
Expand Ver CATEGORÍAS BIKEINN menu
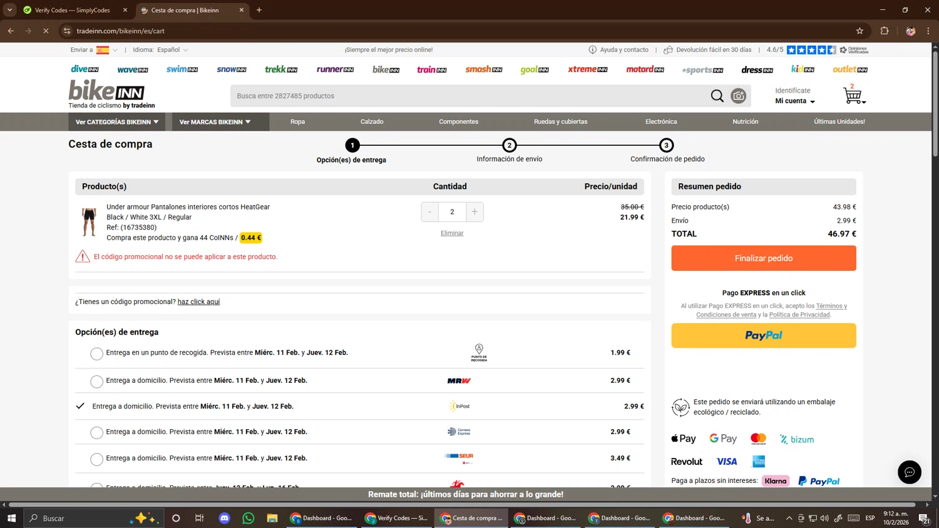(116, 122)
